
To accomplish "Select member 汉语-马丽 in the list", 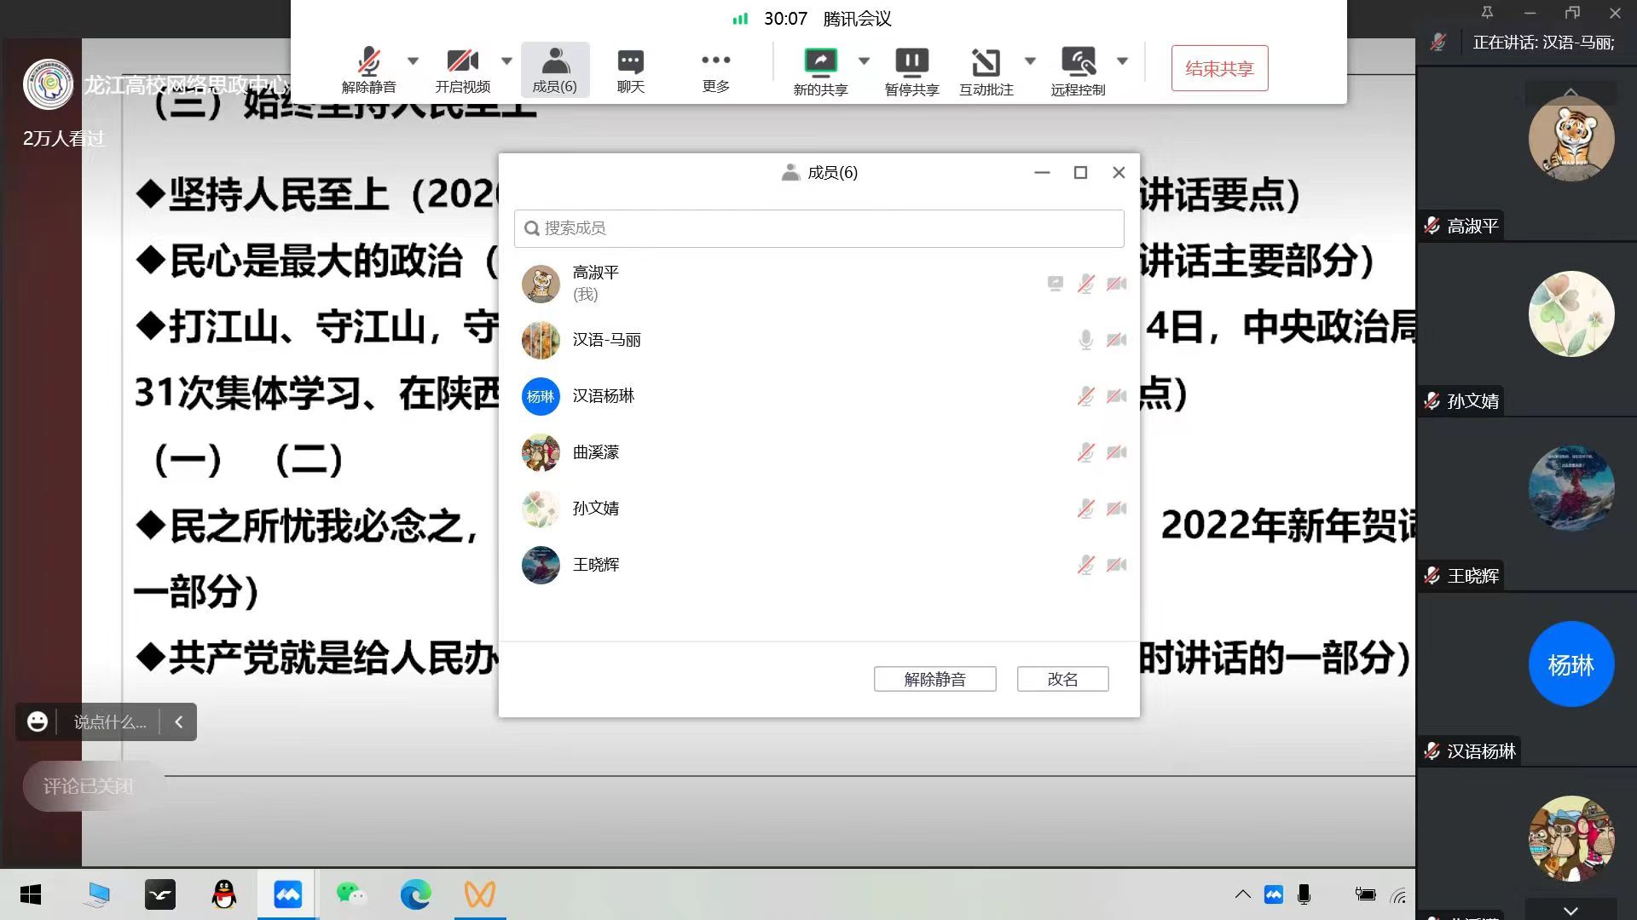I will (x=606, y=340).
